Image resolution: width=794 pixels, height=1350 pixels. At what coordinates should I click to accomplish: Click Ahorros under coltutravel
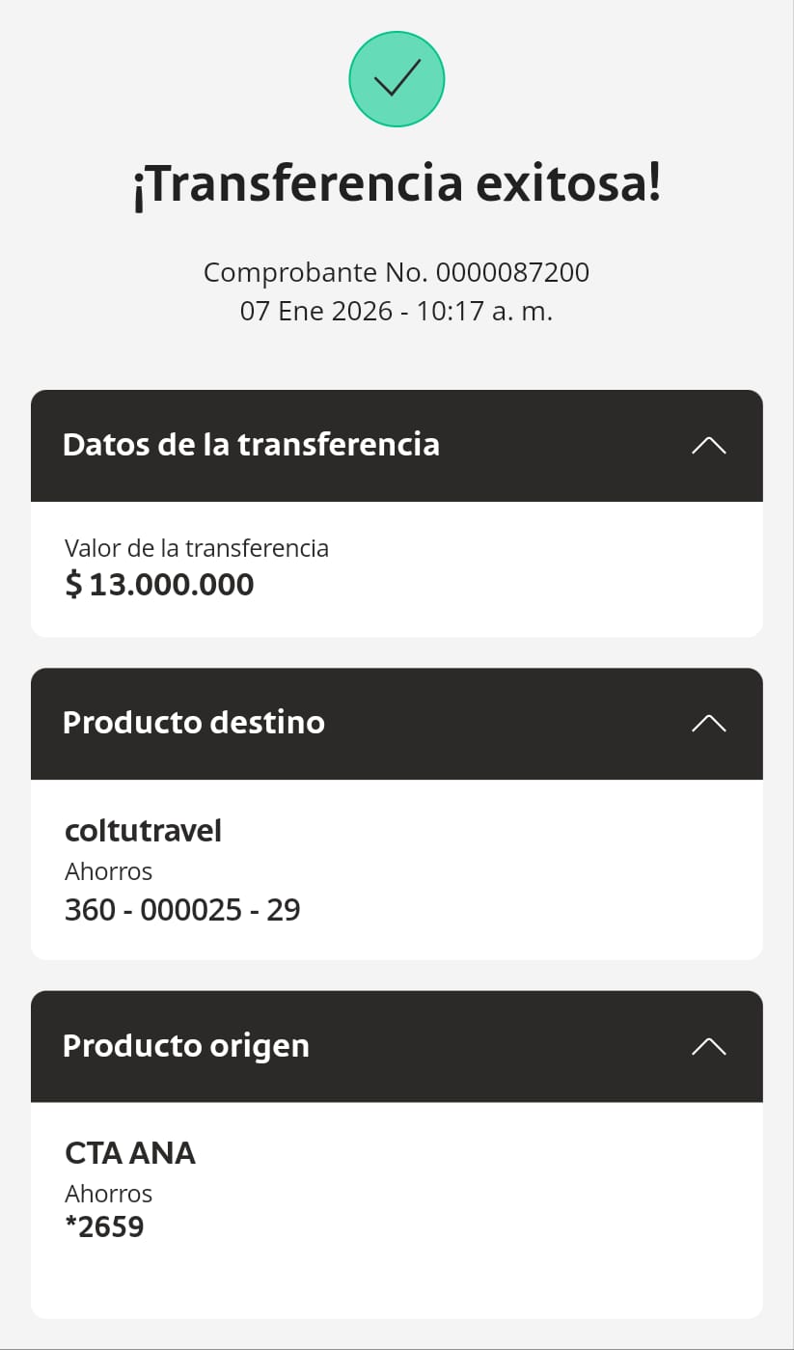(x=108, y=871)
